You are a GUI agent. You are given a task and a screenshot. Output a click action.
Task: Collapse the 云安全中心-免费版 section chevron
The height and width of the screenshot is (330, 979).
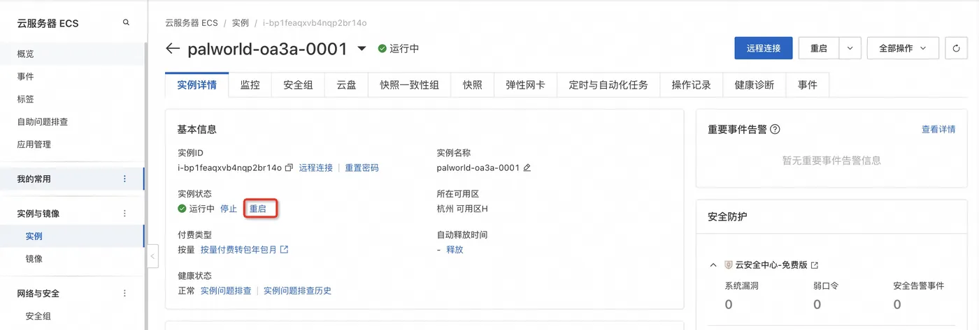coord(713,266)
